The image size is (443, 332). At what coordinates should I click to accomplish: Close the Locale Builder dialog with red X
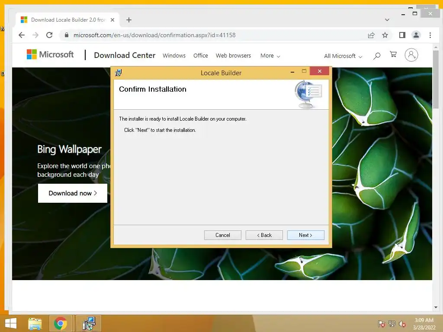point(320,71)
